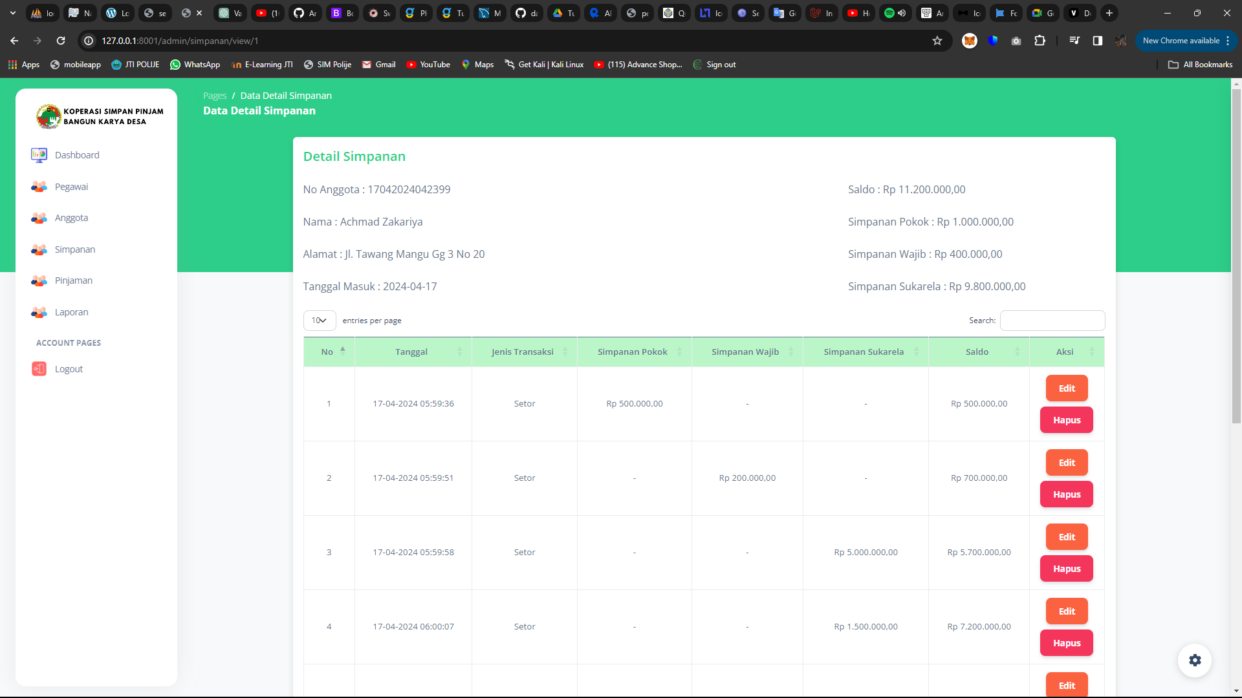
Task: Go to the Pegawai menu
Action: [71, 187]
